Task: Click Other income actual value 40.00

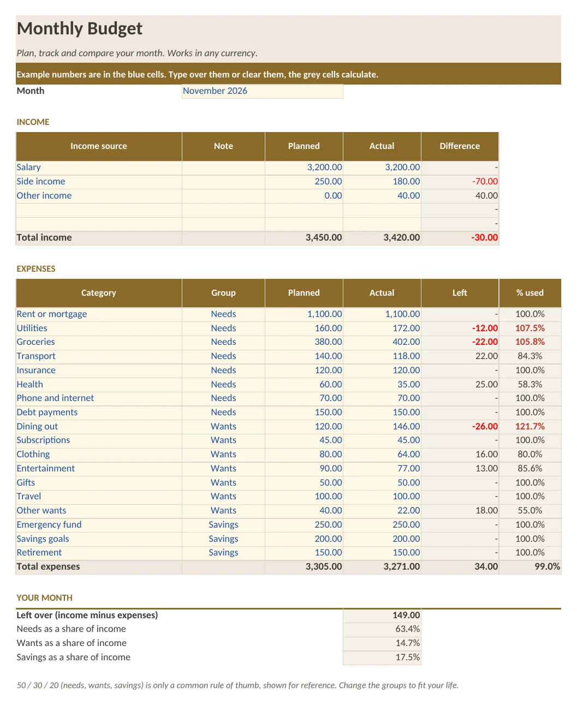Action: [x=382, y=196]
